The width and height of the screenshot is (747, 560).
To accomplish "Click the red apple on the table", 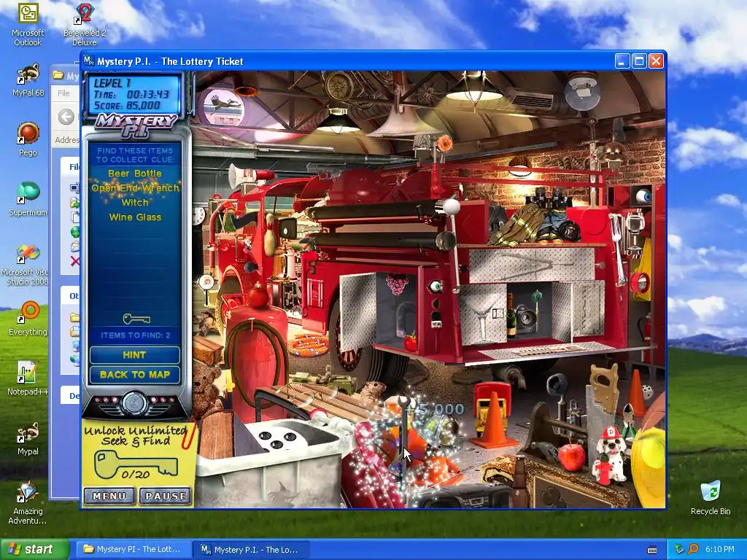I will coord(572,456).
